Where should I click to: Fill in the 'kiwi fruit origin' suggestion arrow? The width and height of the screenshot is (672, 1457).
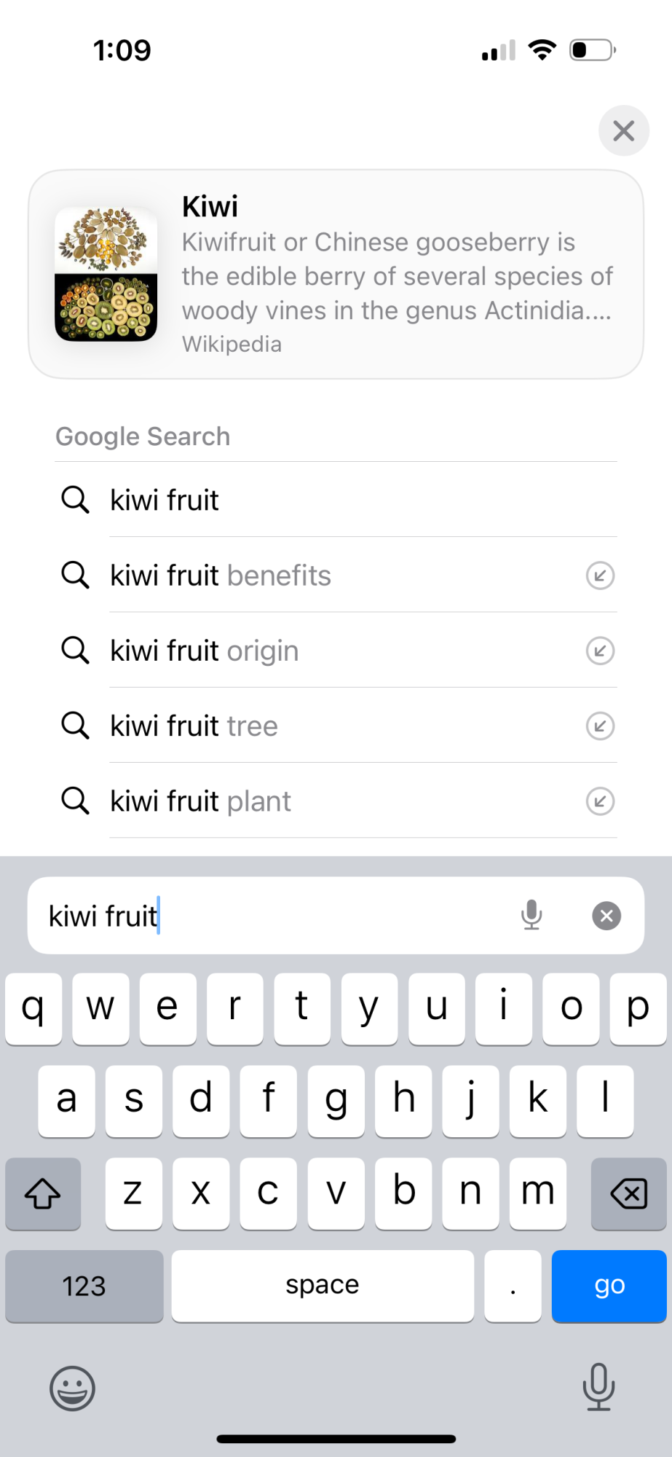click(x=600, y=651)
